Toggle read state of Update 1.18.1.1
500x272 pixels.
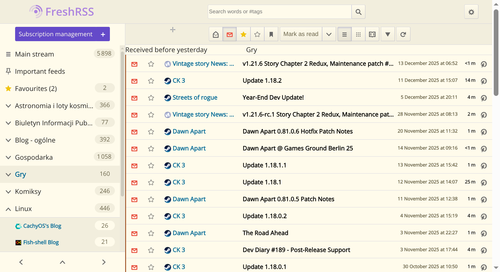tap(134, 165)
